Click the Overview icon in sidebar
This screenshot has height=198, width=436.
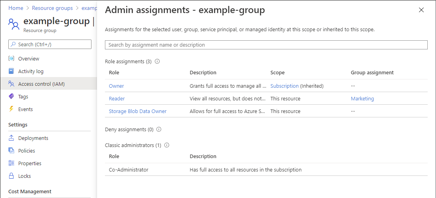tap(11, 58)
